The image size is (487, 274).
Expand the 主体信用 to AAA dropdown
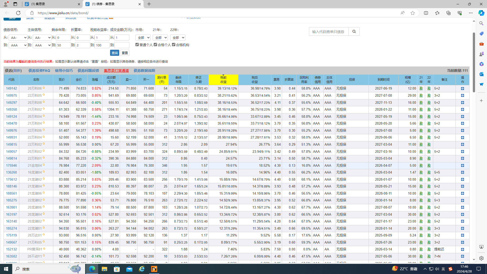(42, 45)
